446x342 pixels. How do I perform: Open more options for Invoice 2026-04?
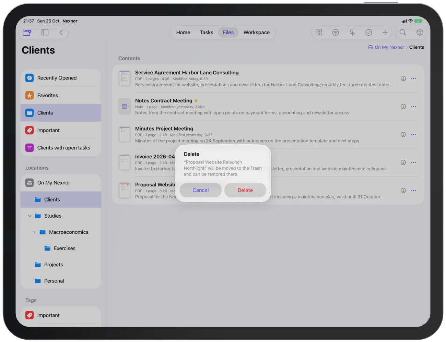[414, 162]
